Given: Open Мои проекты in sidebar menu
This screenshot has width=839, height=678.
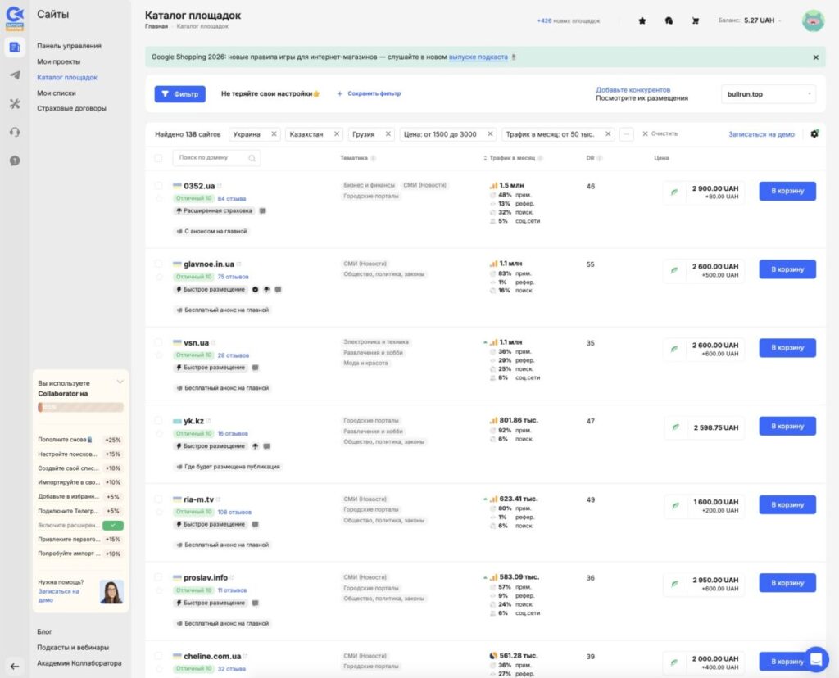Looking at the screenshot, I should pyautogui.click(x=58, y=61).
